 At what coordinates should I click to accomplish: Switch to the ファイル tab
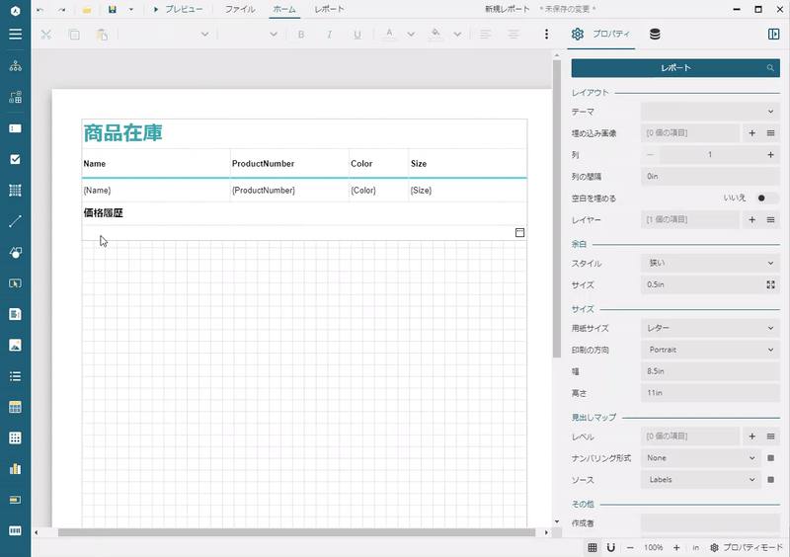239,9
